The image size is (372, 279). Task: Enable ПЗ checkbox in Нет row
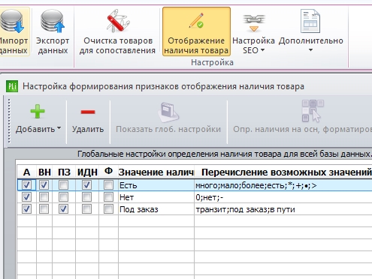[63, 197]
